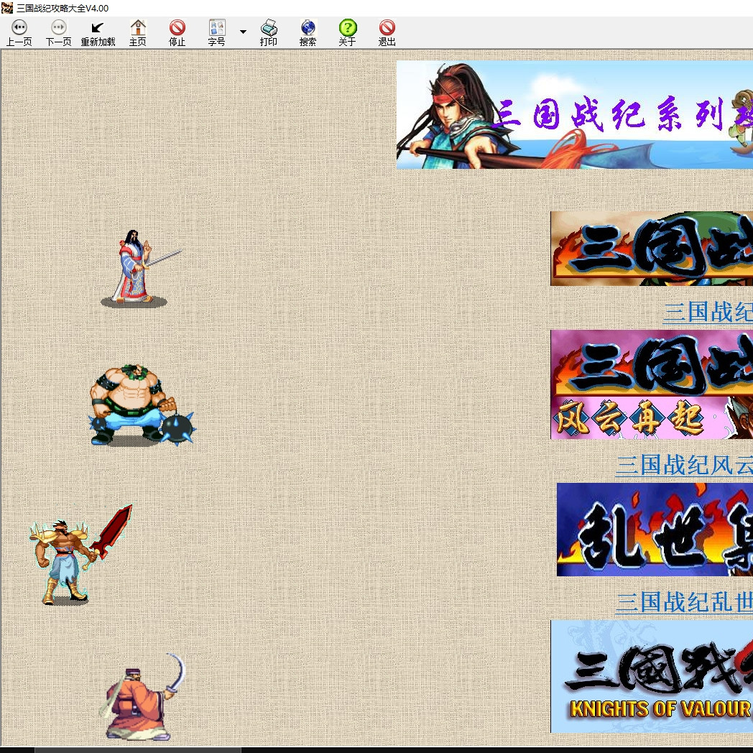
Task: Click the orange-robed character with curved blade
Action: coord(142,697)
